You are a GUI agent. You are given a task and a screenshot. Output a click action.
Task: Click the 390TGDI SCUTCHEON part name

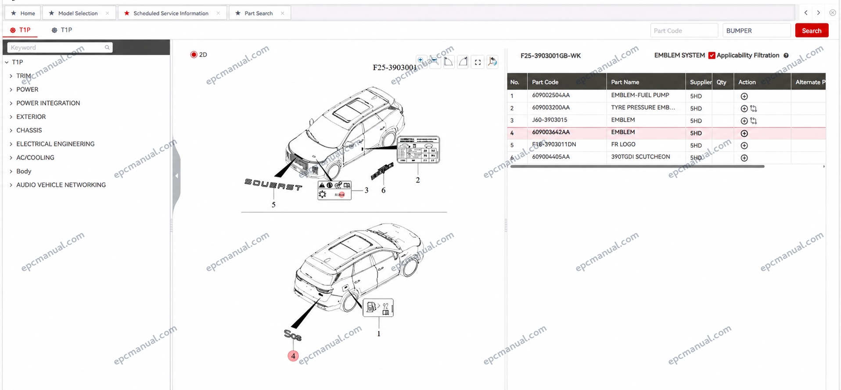(640, 156)
